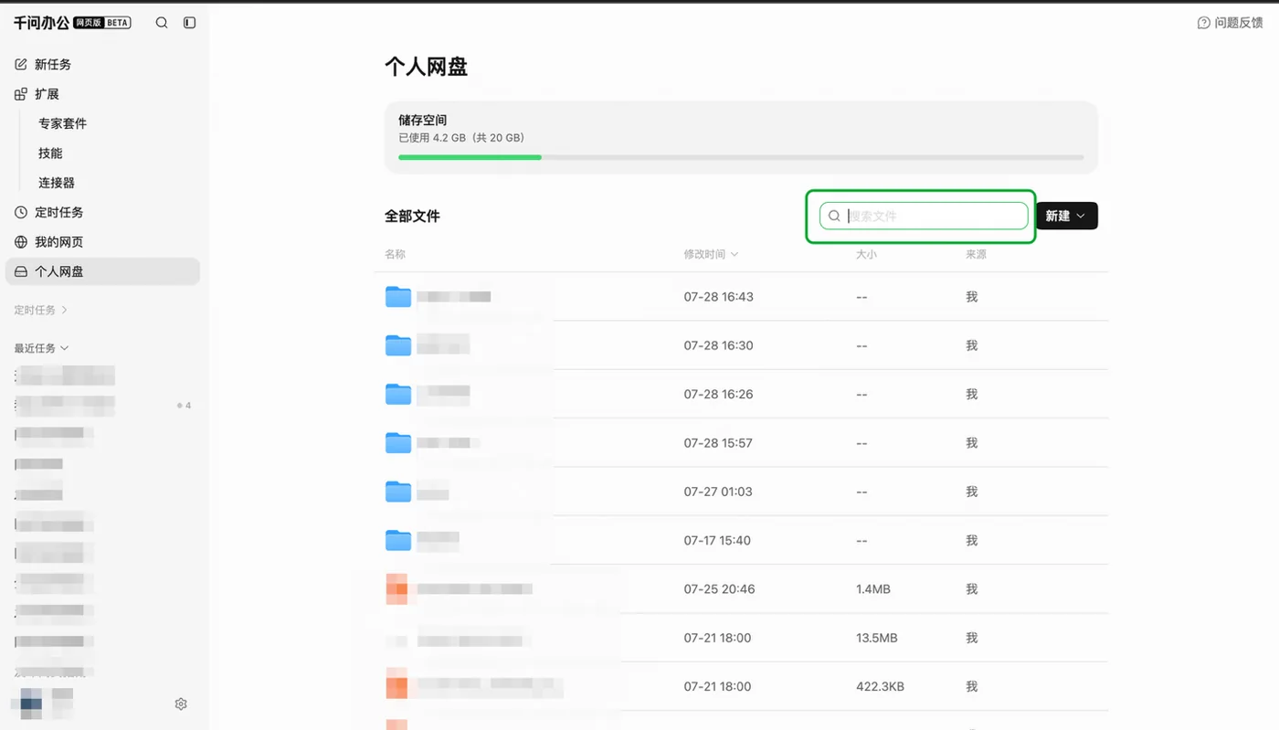Collapse the sidebar using the panel toggle icon
The width and height of the screenshot is (1279, 730).
[190, 23]
